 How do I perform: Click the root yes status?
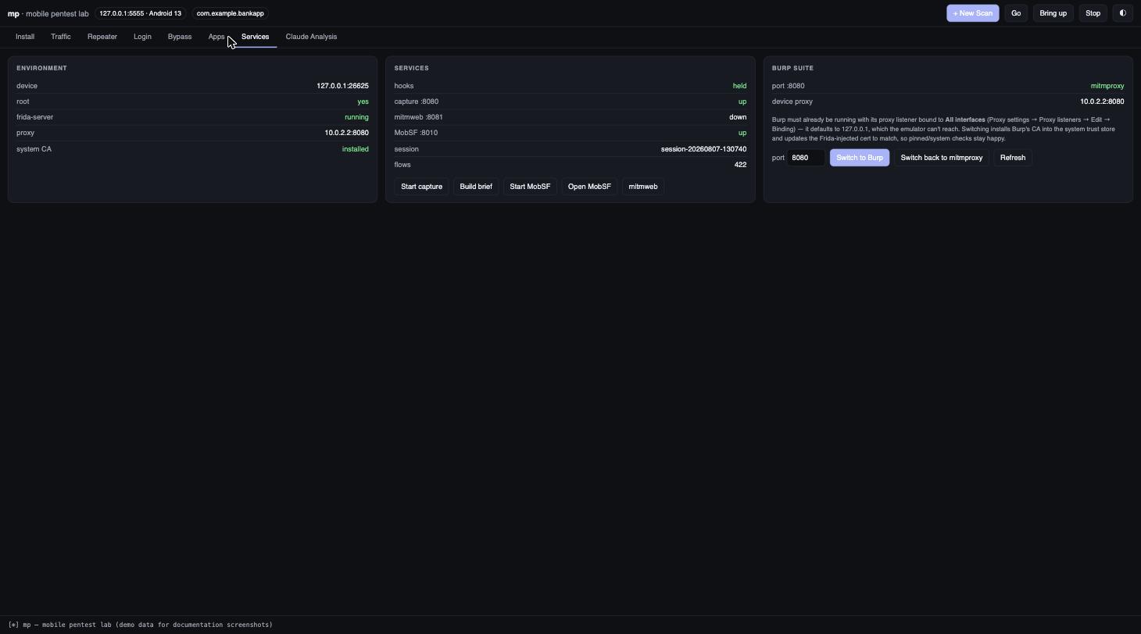pyautogui.click(x=363, y=102)
